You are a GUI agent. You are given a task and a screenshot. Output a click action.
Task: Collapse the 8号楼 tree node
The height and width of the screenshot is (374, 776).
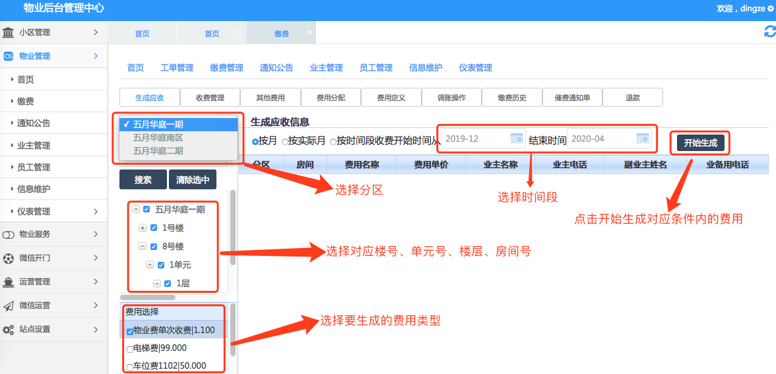[x=143, y=247]
